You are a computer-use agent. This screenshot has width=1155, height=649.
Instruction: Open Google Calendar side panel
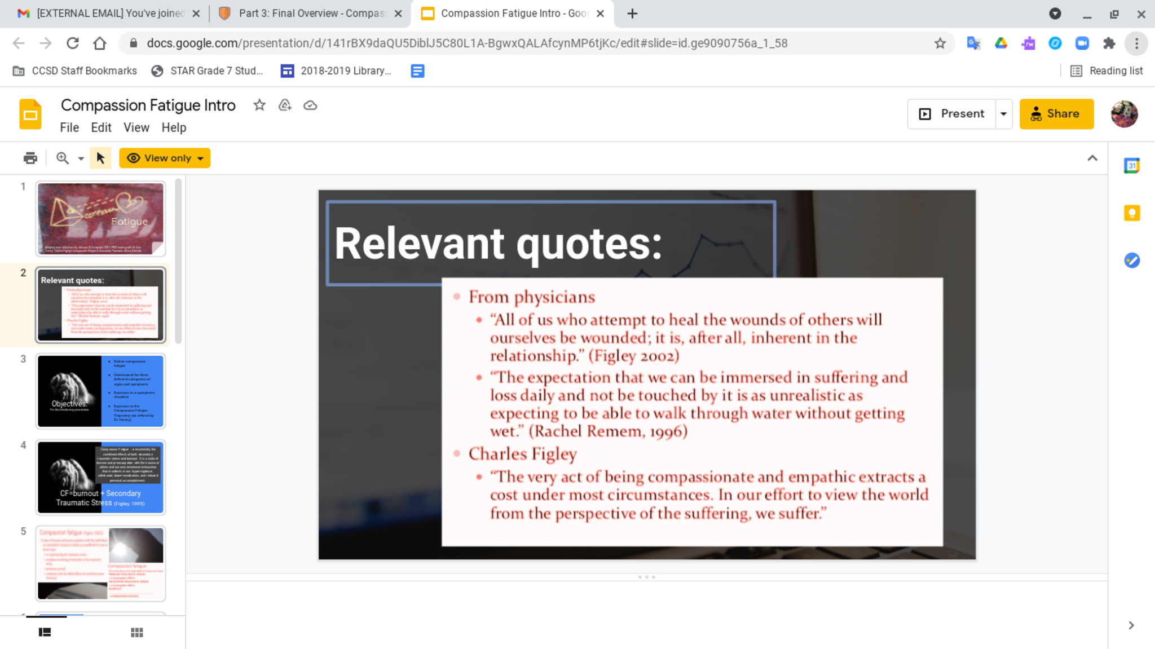pyautogui.click(x=1131, y=166)
